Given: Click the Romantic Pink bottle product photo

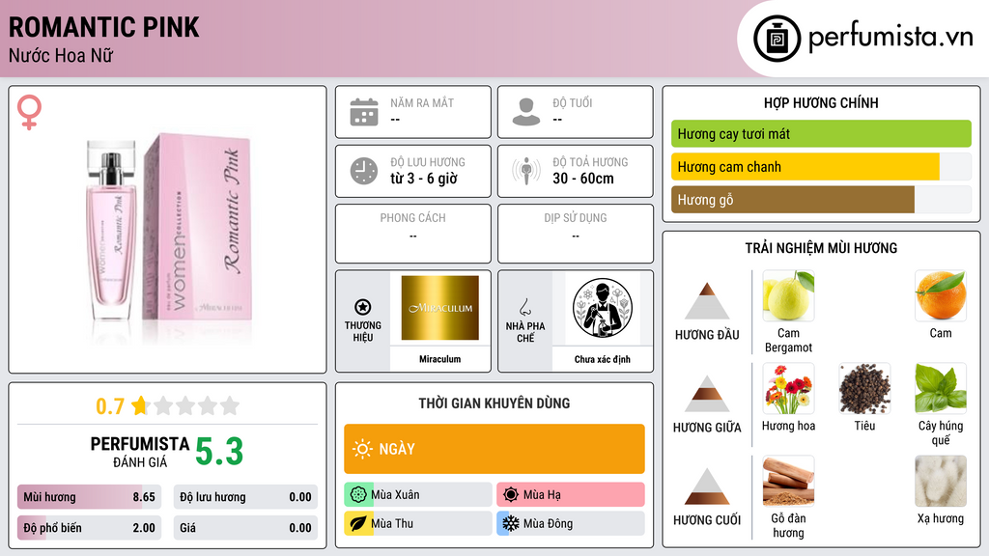Looking at the screenshot, I should click(x=168, y=230).
